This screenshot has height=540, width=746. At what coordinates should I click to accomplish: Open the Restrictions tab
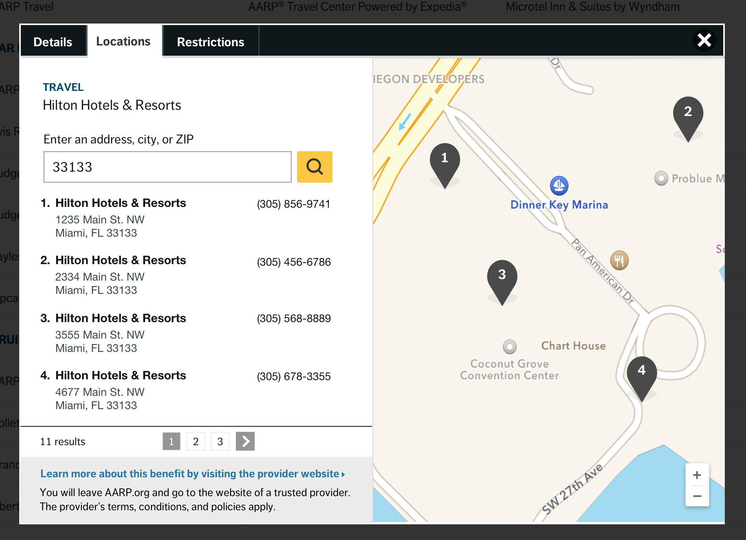pos(210,42)
